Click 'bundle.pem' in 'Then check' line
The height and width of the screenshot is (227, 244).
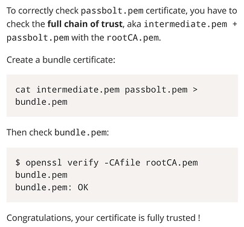[80, 133]
